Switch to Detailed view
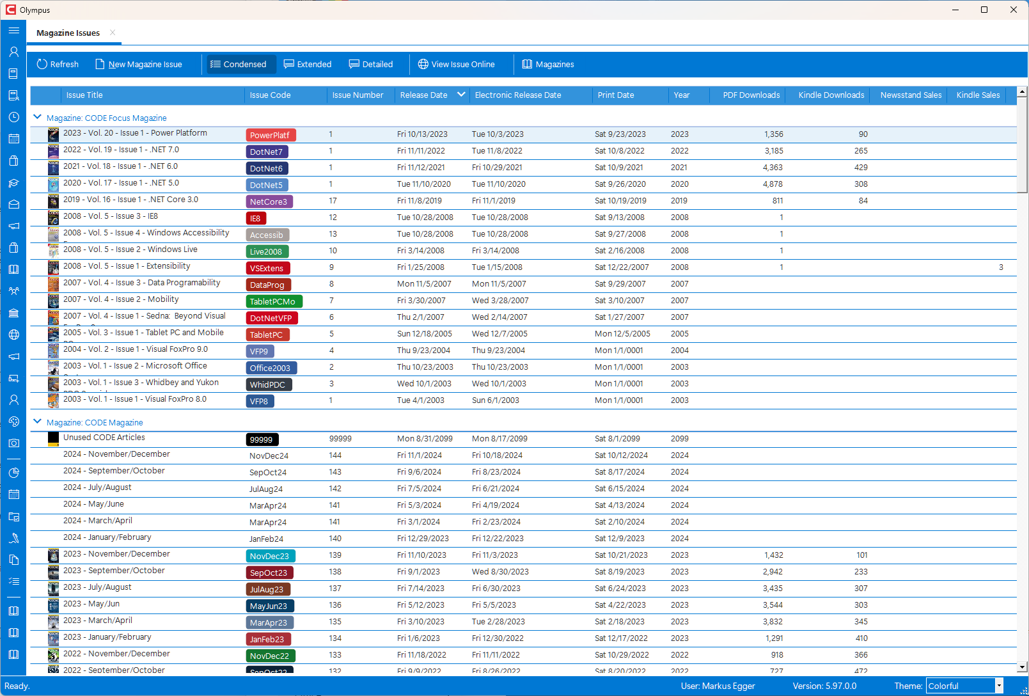The image size is (1029, 696). (371, 64)
